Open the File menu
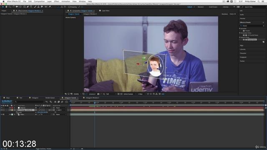The height and width of the screenshot is (150, 267). pos(25,1)
